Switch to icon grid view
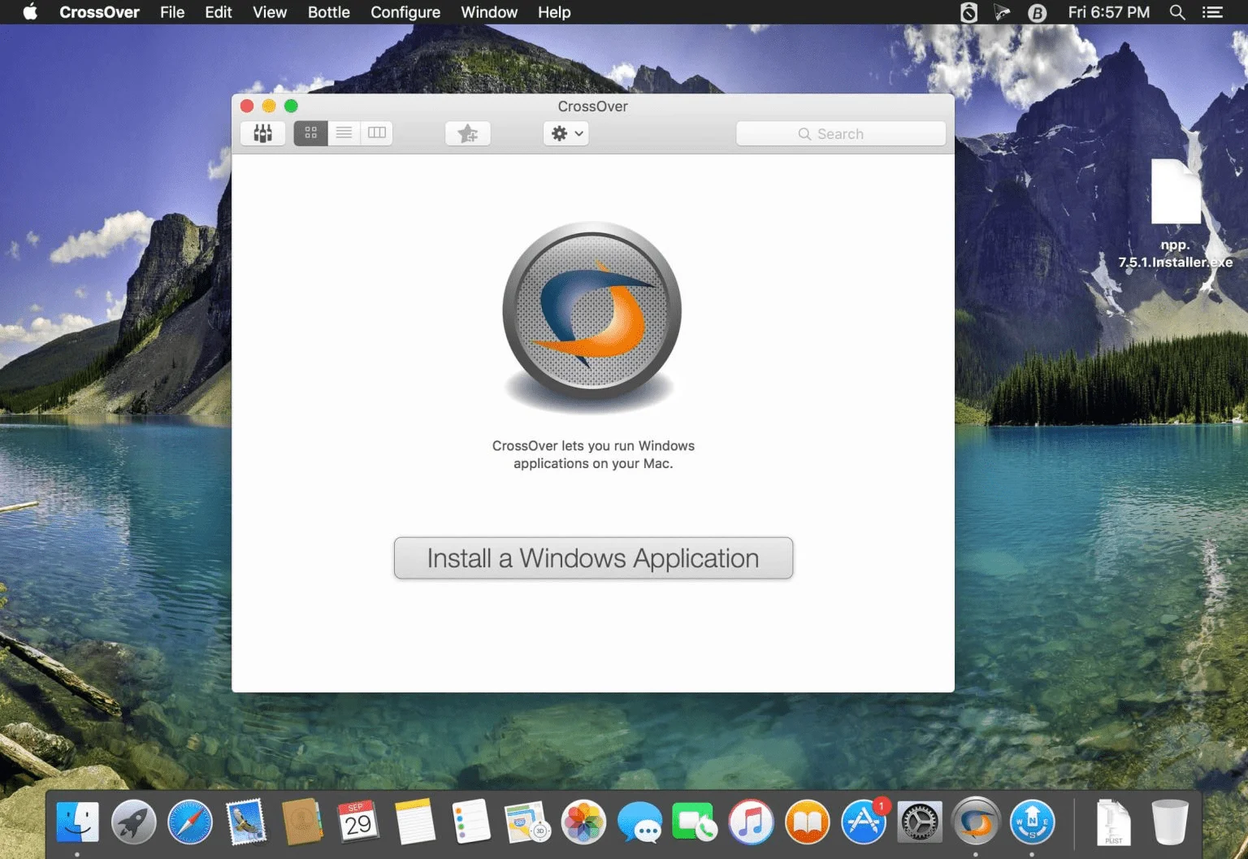The height and width of the screenshot is (859, 1248). coord(310,133)
